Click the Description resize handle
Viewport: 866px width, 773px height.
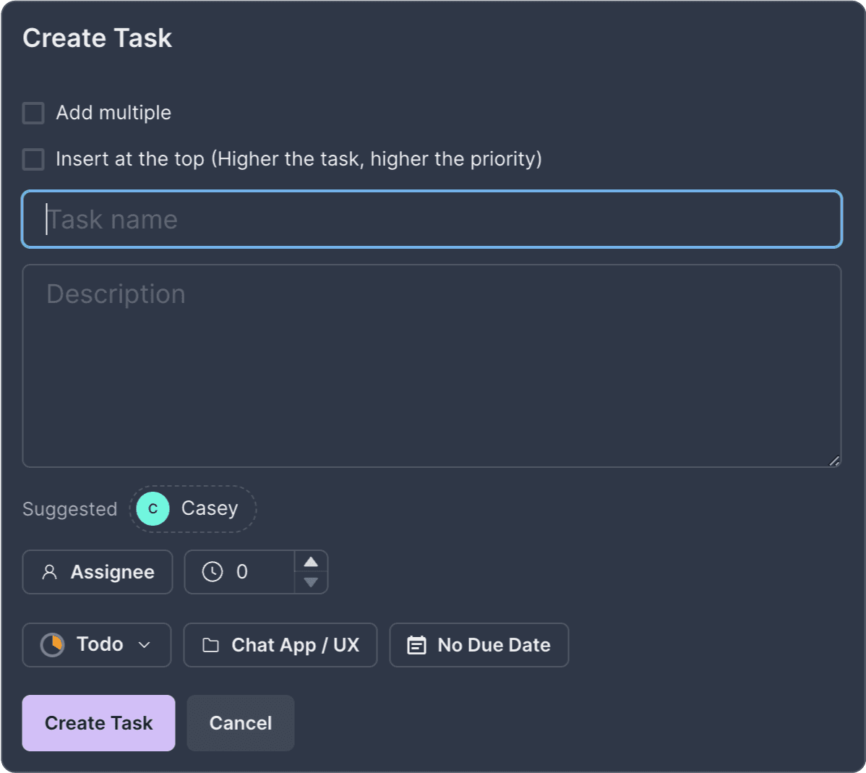834,461
